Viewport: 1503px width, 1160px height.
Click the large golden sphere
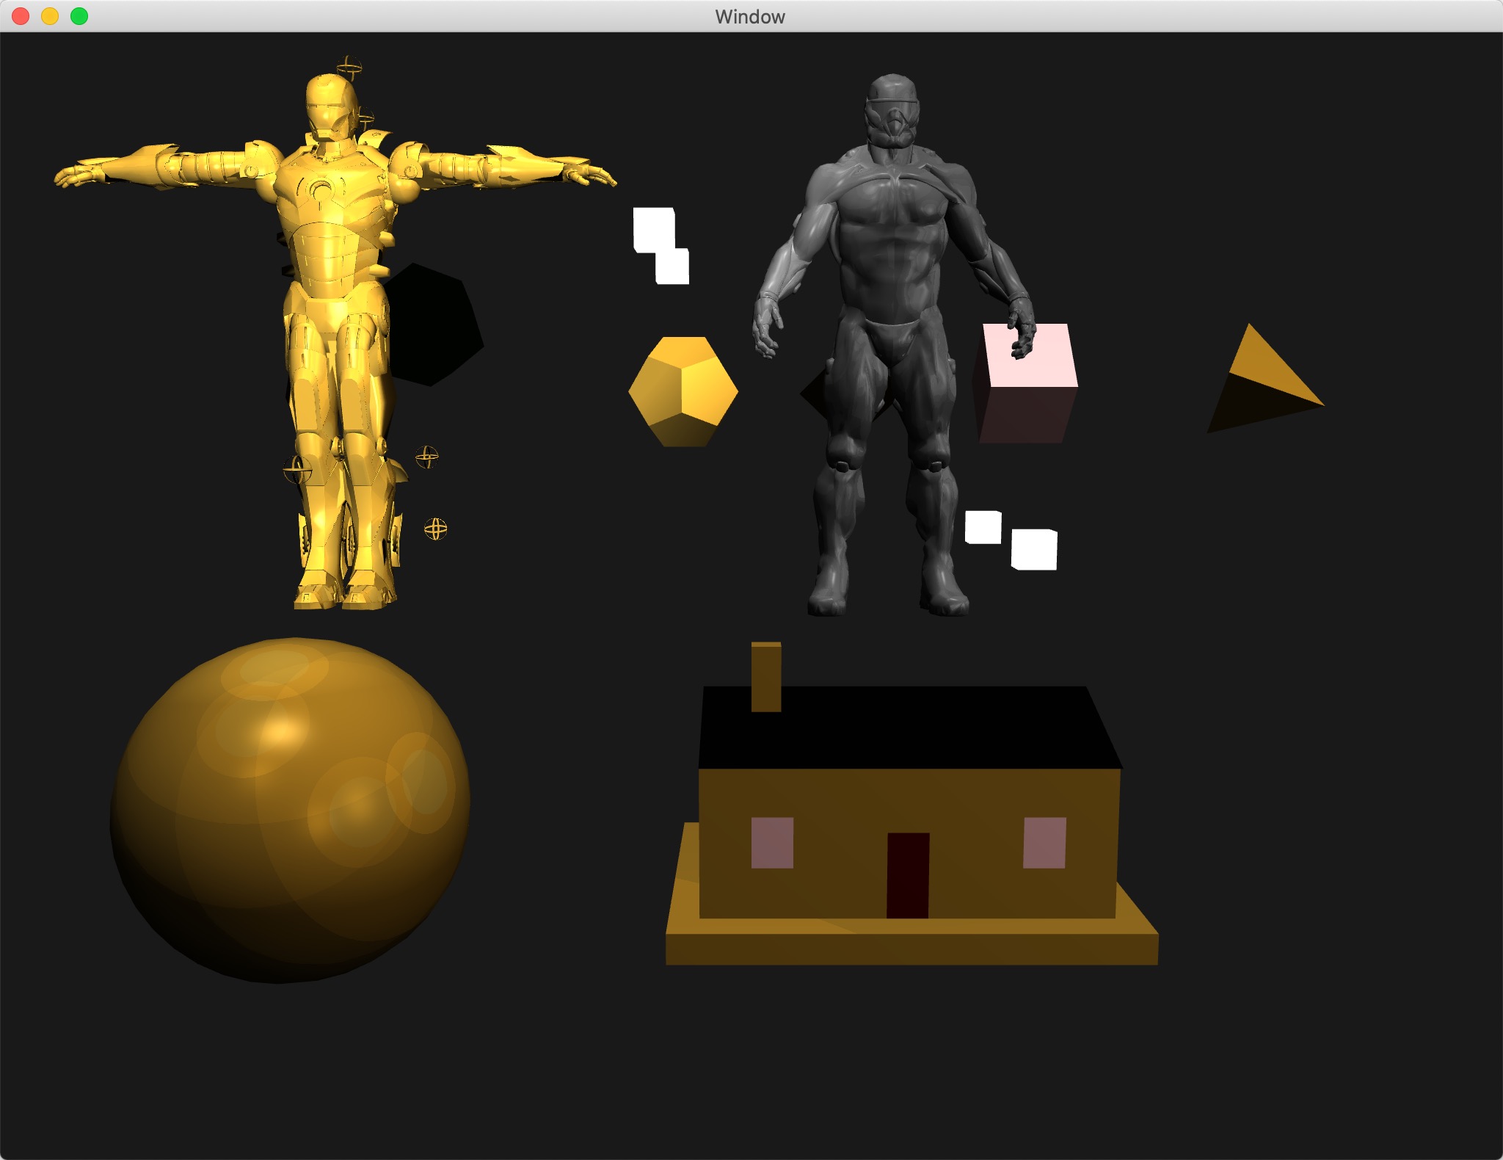click(290, 809)
